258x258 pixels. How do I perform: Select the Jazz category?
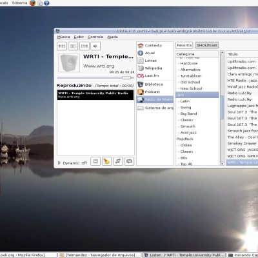tap(197, 95)
